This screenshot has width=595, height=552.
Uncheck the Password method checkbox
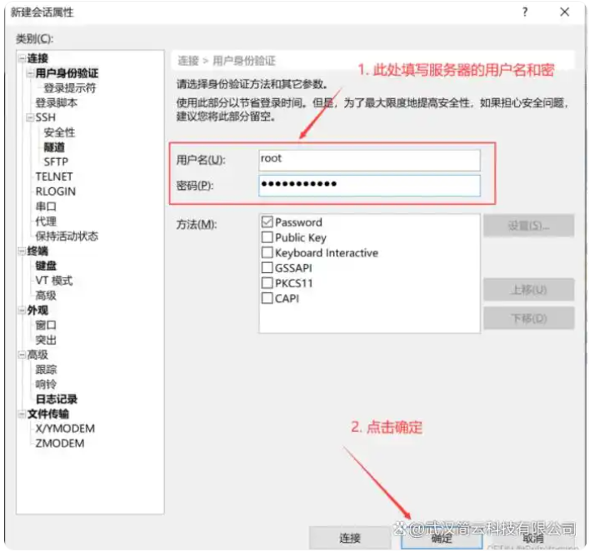click(267, 222)
